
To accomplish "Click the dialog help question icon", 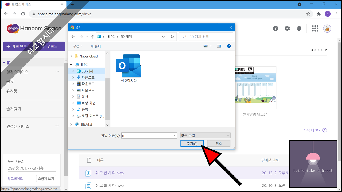I will [229, 46].
